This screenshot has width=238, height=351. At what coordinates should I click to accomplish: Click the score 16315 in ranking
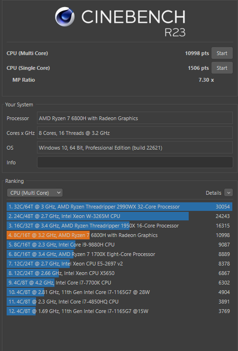pyautogui.click(x=222, y=226)
